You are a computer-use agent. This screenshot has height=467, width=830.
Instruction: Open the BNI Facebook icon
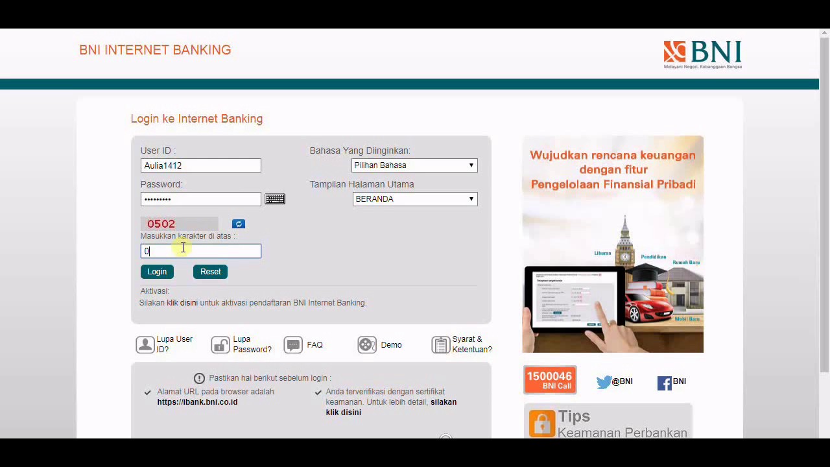pyautogui.click(x=664, y=383)
